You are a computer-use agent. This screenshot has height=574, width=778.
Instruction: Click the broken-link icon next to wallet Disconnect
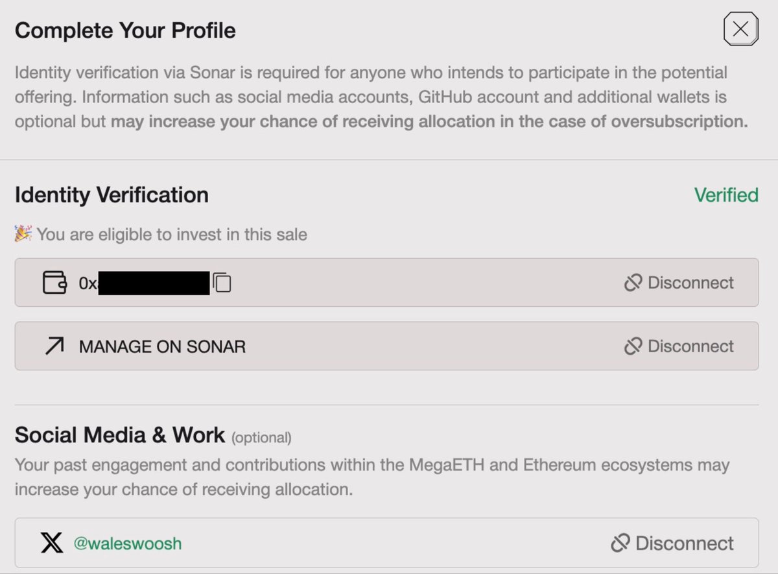[633, 282]
